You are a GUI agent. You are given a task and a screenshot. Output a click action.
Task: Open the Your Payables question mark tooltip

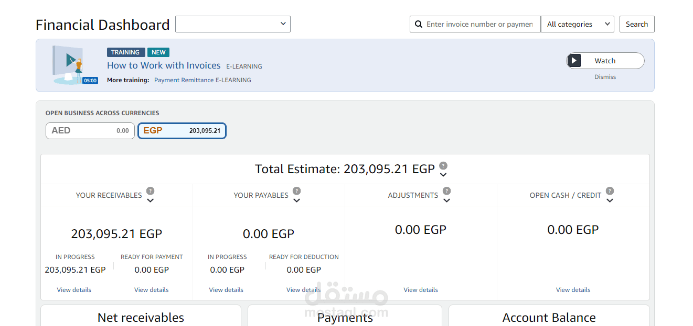[x=297, y=190]
